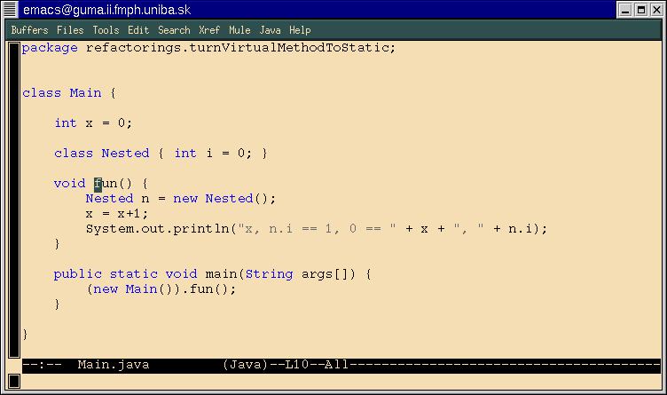The height and width of the screenshot is (395, 667).
Task: Click the 'x = x+1;' statement
Action: (117, 214)
